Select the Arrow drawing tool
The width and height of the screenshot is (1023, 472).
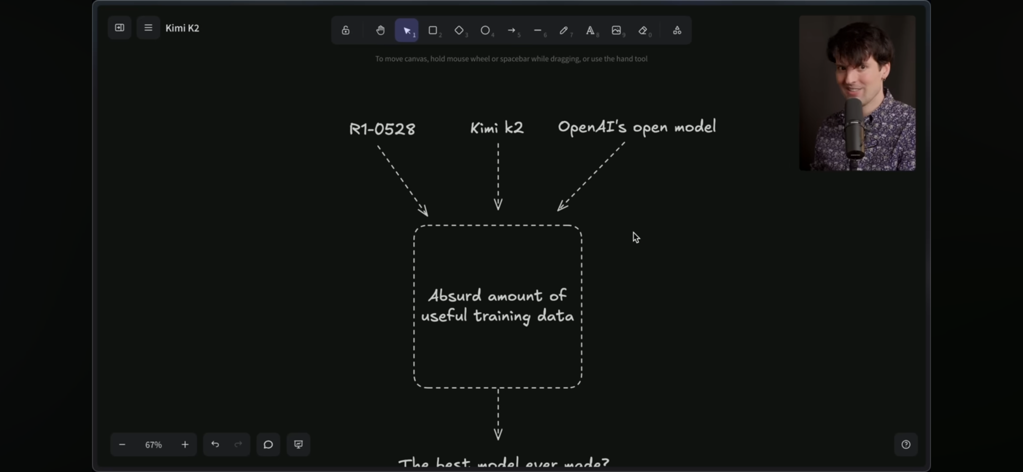pos(511,30)
